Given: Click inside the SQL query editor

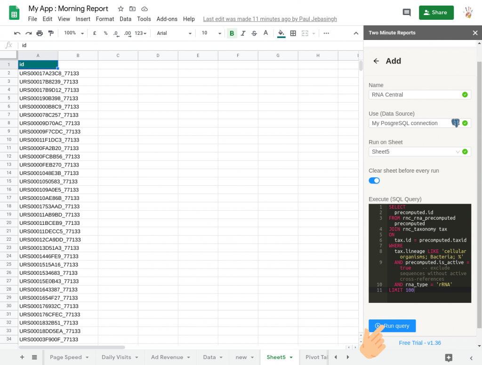Looking at the screenshot, I should 419,253.
